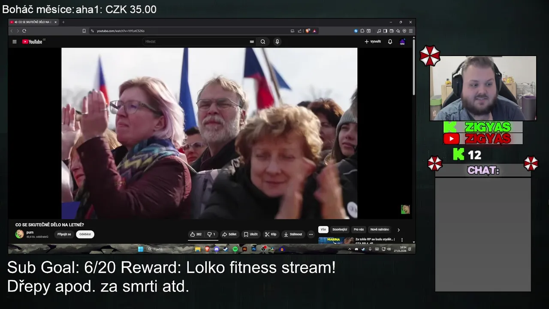549x309 pixels.
Task: Open the Brave Rewards triangle icon
Action: tap(314, 31)
